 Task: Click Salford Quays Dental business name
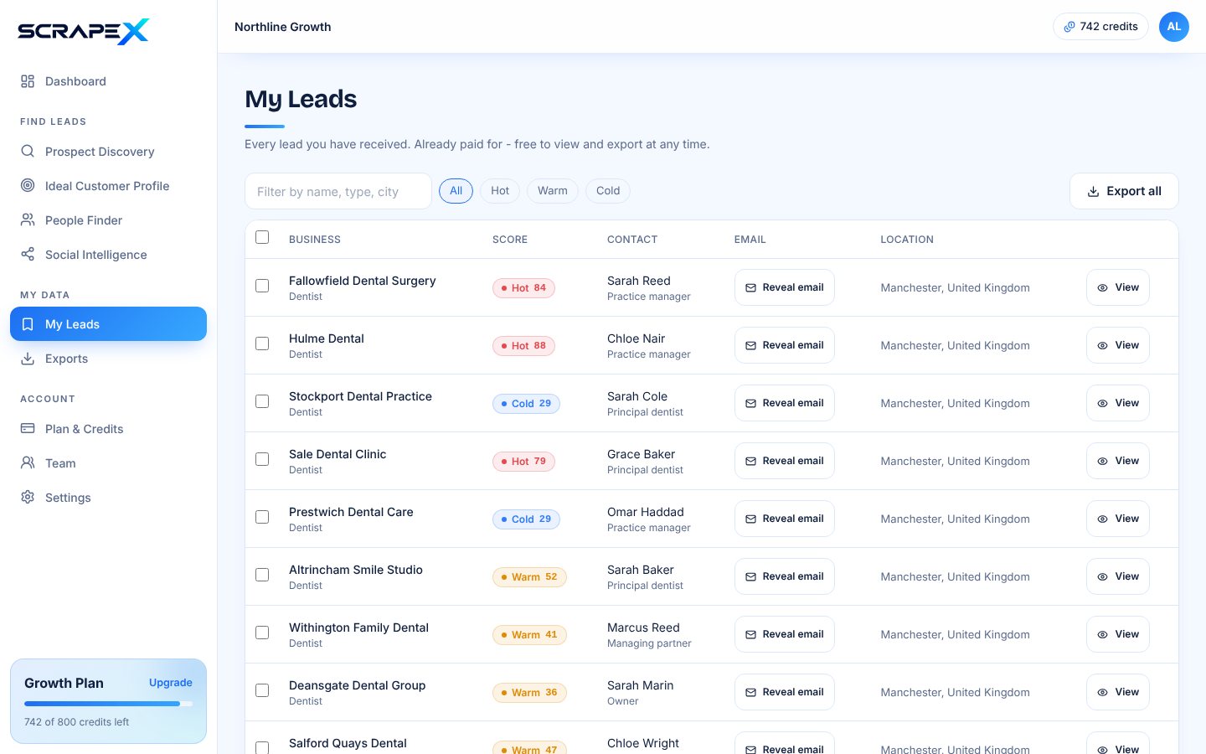348,743
